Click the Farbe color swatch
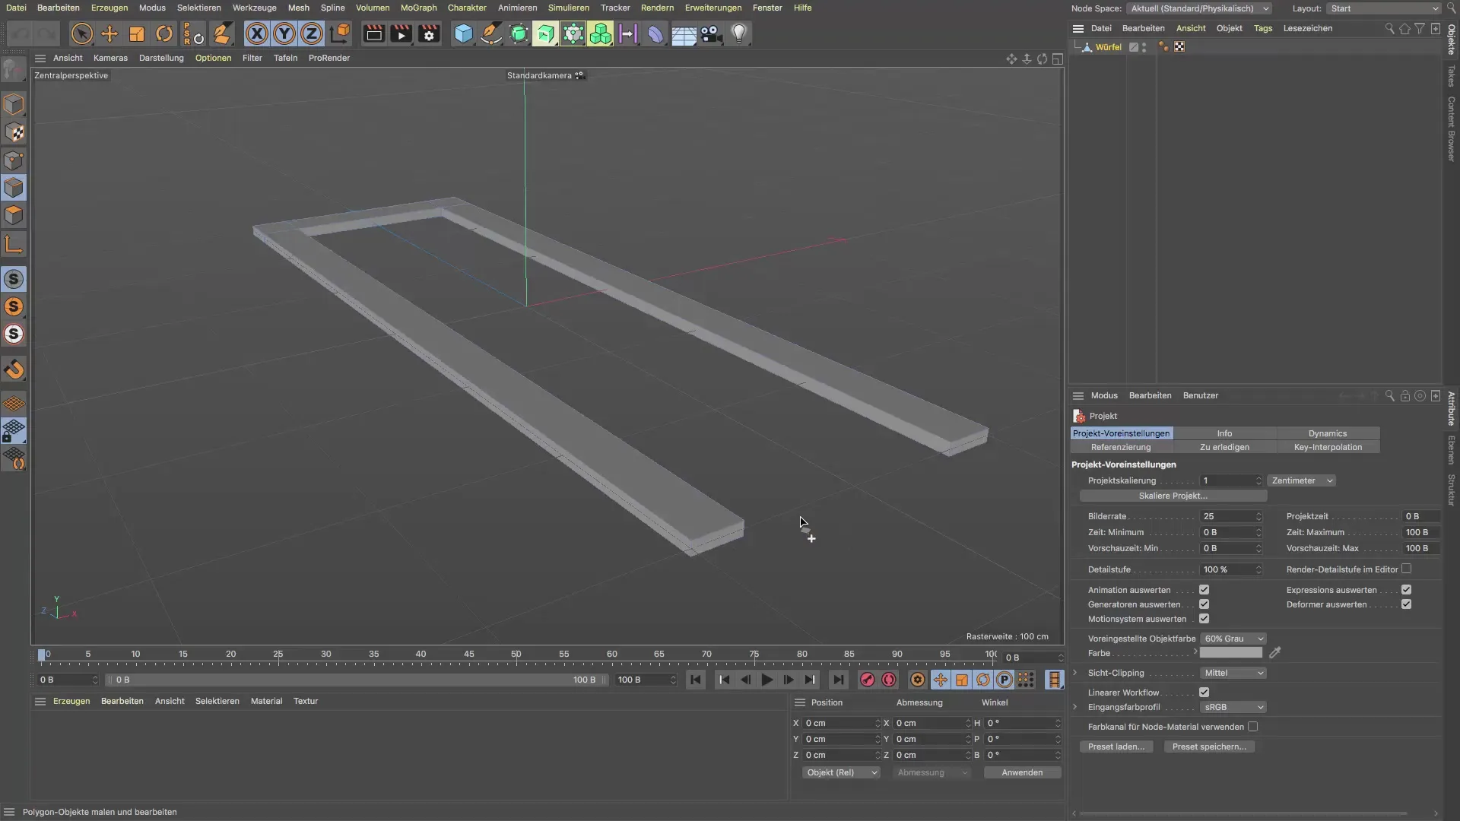Image resolution: width=1460 pixels, height=821 pixels. 1231,653
